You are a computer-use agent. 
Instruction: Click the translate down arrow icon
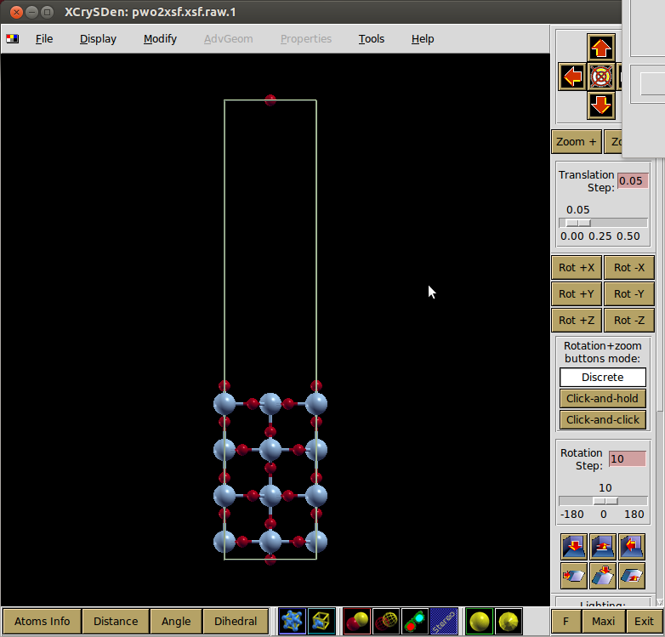[x=601, y=105]
